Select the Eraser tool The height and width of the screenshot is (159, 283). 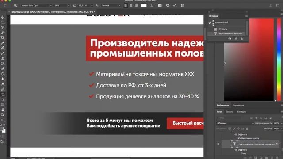pyautogui.click(x=3, y=68)
